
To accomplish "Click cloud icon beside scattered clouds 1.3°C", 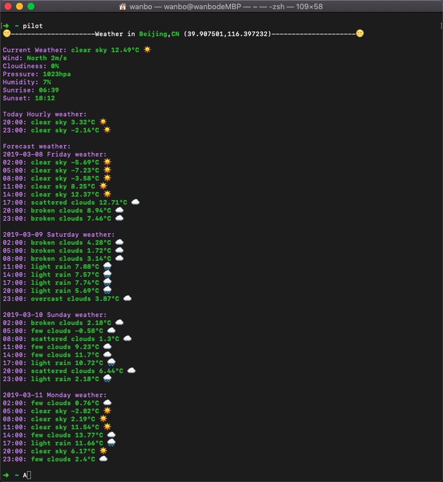I will [127, 339].
